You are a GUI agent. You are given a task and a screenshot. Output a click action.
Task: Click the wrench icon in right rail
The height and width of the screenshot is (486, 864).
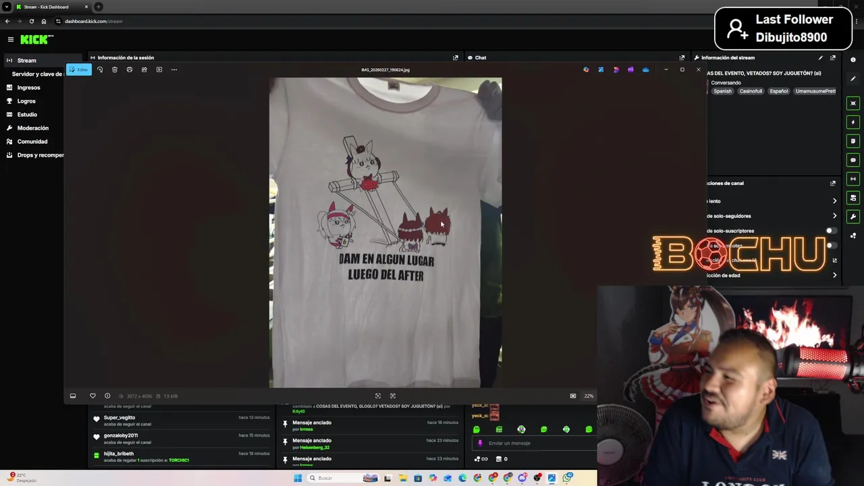point(853,217)
